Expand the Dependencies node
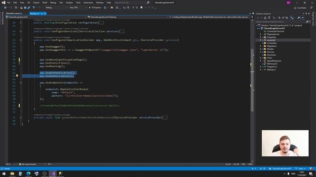Image resolution: width=316 pixels, height=177 pixels. 260,34
